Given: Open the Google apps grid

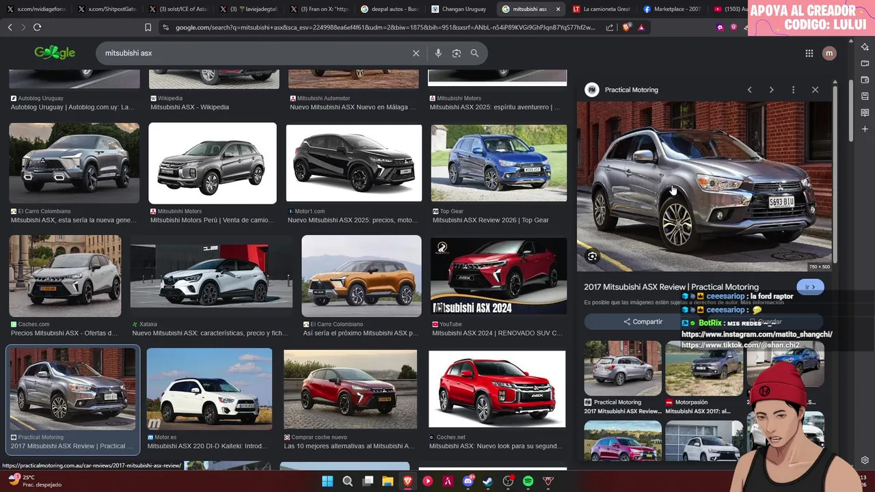Looking at the screenshot, I should click(809, 53).
